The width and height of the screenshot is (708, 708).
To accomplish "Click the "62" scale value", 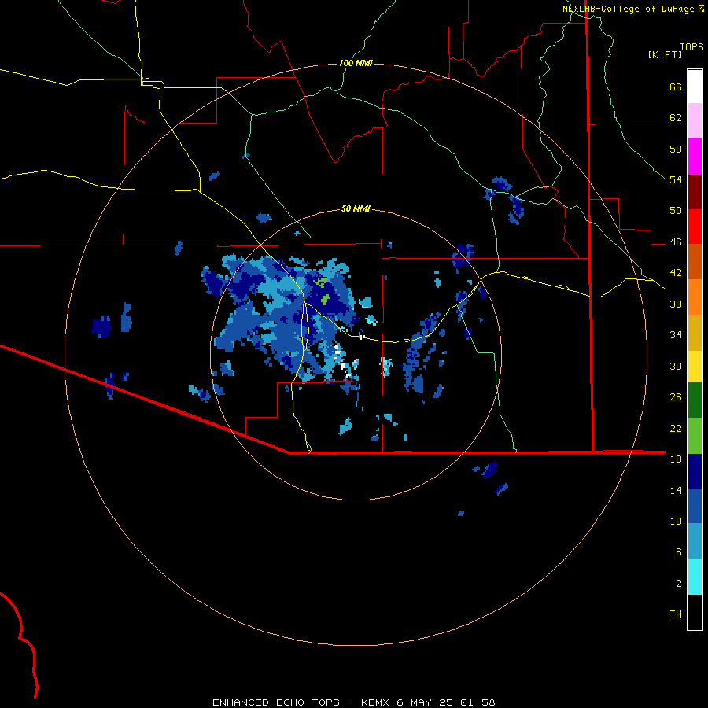I will [x=676, y=118].
